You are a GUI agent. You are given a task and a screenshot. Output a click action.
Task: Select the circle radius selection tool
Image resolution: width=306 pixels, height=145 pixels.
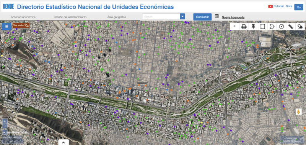pos(281,26)
